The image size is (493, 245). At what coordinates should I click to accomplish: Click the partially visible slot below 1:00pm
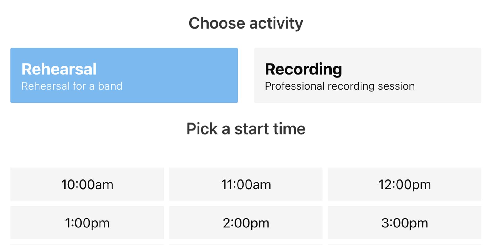tap(87, 243)
